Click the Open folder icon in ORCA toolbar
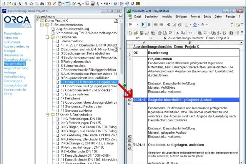The image size is (246, 164). [9, 3]
